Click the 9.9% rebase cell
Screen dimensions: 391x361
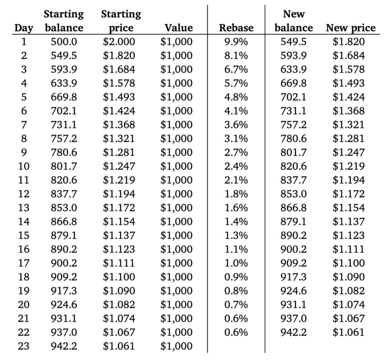pyautogui.click(x=236, y=42)
